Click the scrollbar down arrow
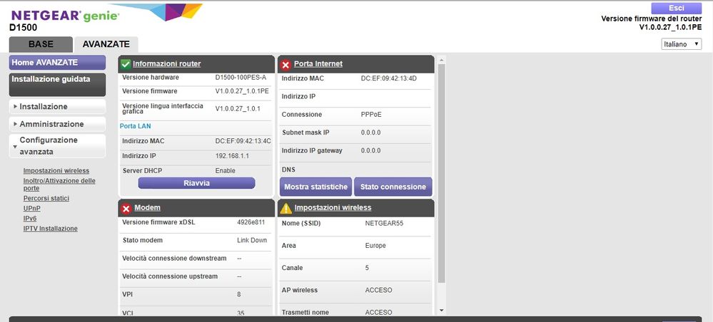 441,311
